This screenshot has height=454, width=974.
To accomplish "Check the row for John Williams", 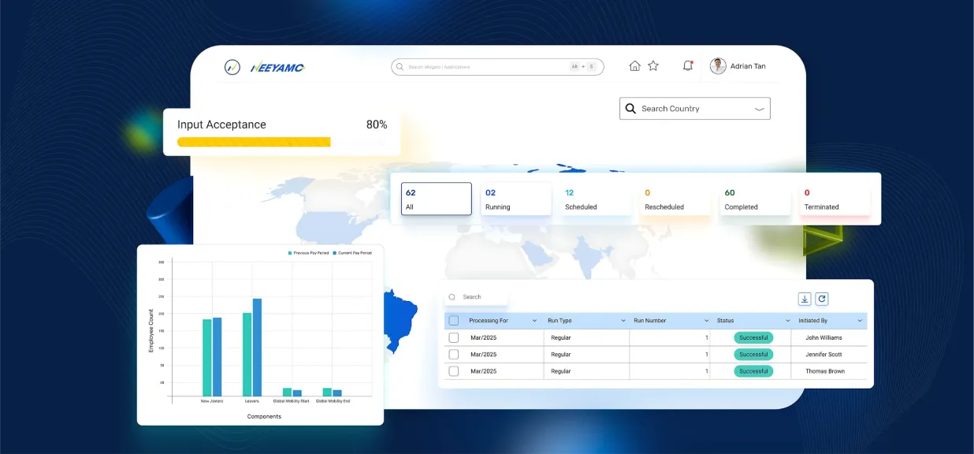I will [453, 337].
